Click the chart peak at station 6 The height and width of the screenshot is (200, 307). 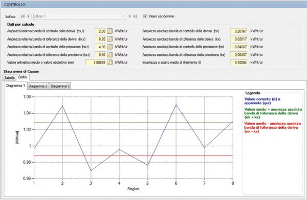(x=176, y=105)
